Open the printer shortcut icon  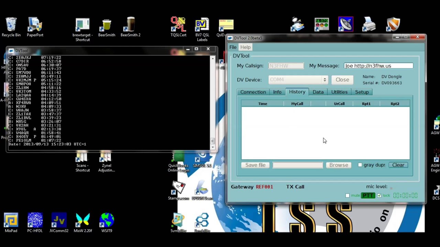(369, 24)
